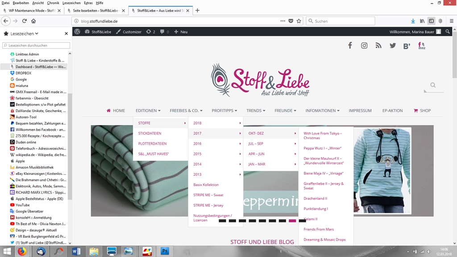Reload the current page
This screenshot has height=257, width=457.
(x=25, y=21)
